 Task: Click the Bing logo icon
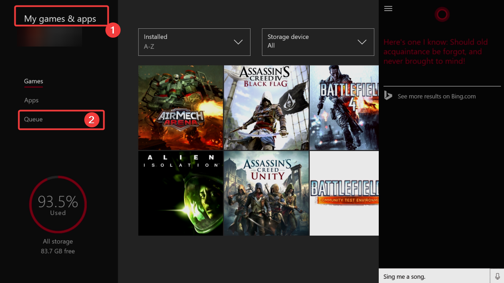pos(388,96)
